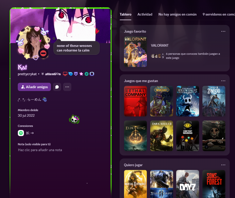Click the username prettycrykat

click(27, 74)
